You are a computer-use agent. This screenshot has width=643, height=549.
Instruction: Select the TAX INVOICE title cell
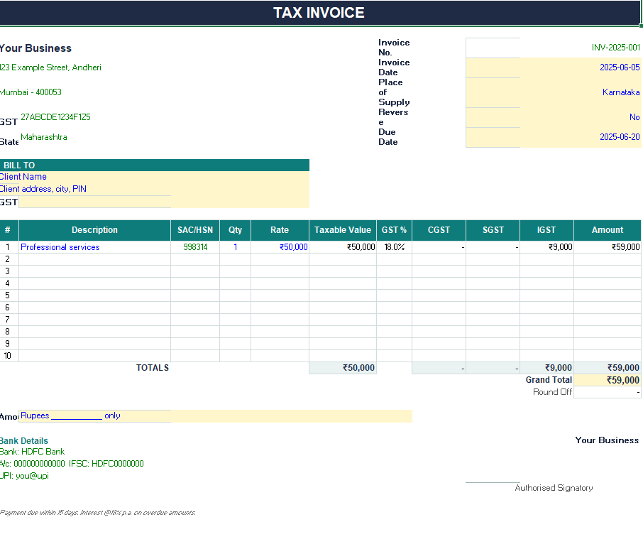(x=320, y=13)
